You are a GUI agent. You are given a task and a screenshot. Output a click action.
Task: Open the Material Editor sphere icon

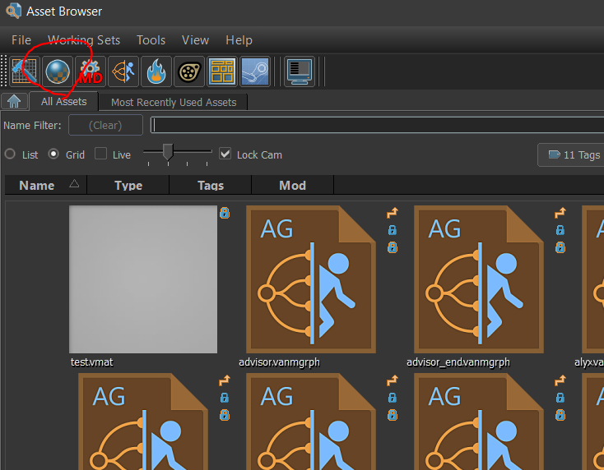58,71
